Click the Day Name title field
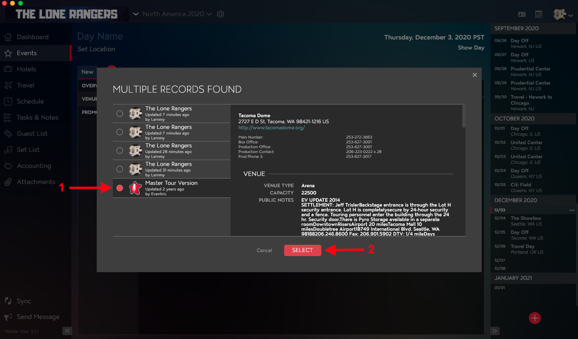 tap(100, 36)
